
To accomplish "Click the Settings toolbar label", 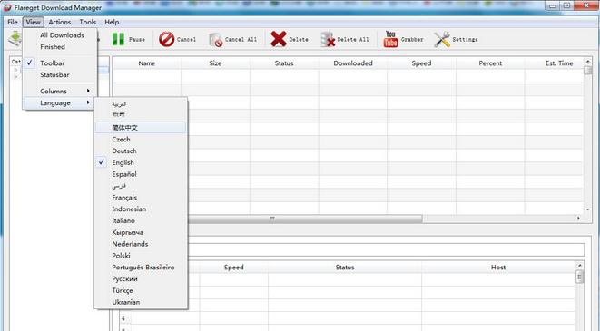I will click(x=465, y=39).
